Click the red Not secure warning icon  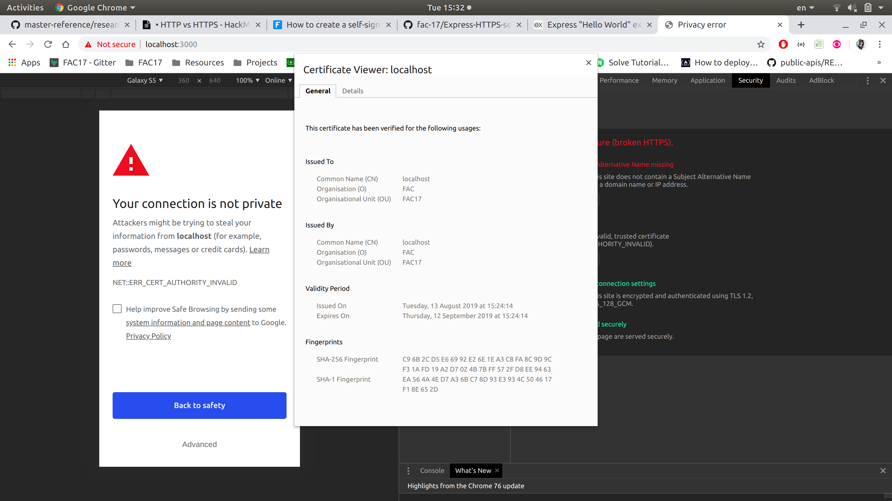point(88,44)
